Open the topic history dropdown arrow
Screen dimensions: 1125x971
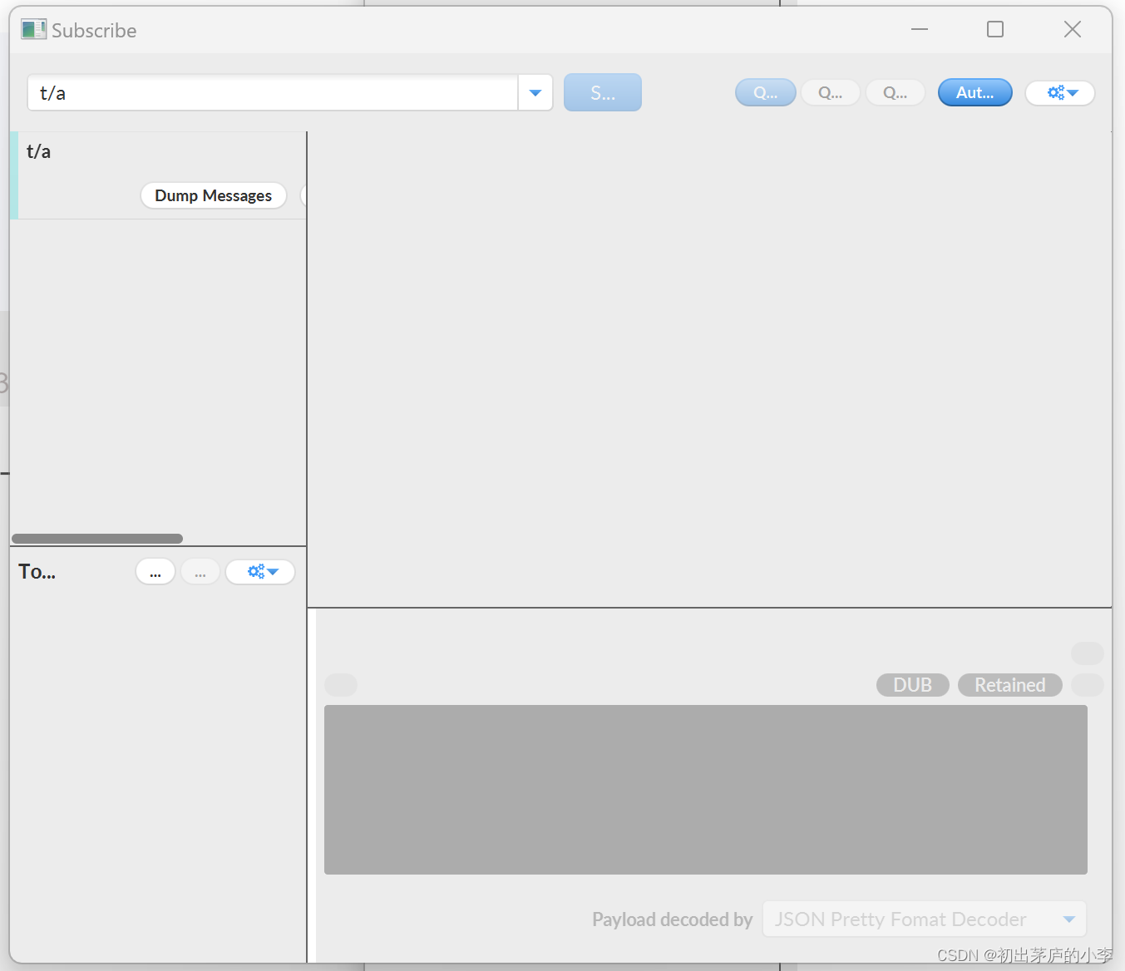tap(535, 93)
